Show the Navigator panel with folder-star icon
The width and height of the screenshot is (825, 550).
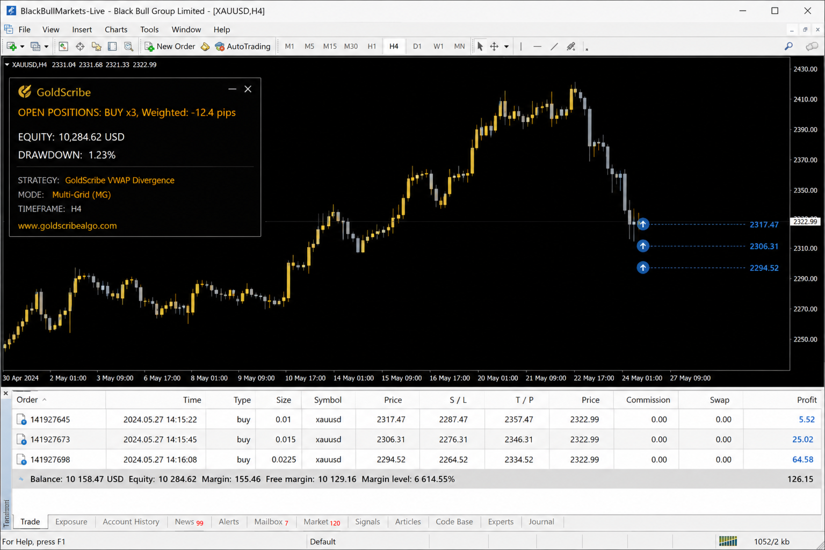pos(96,46)
